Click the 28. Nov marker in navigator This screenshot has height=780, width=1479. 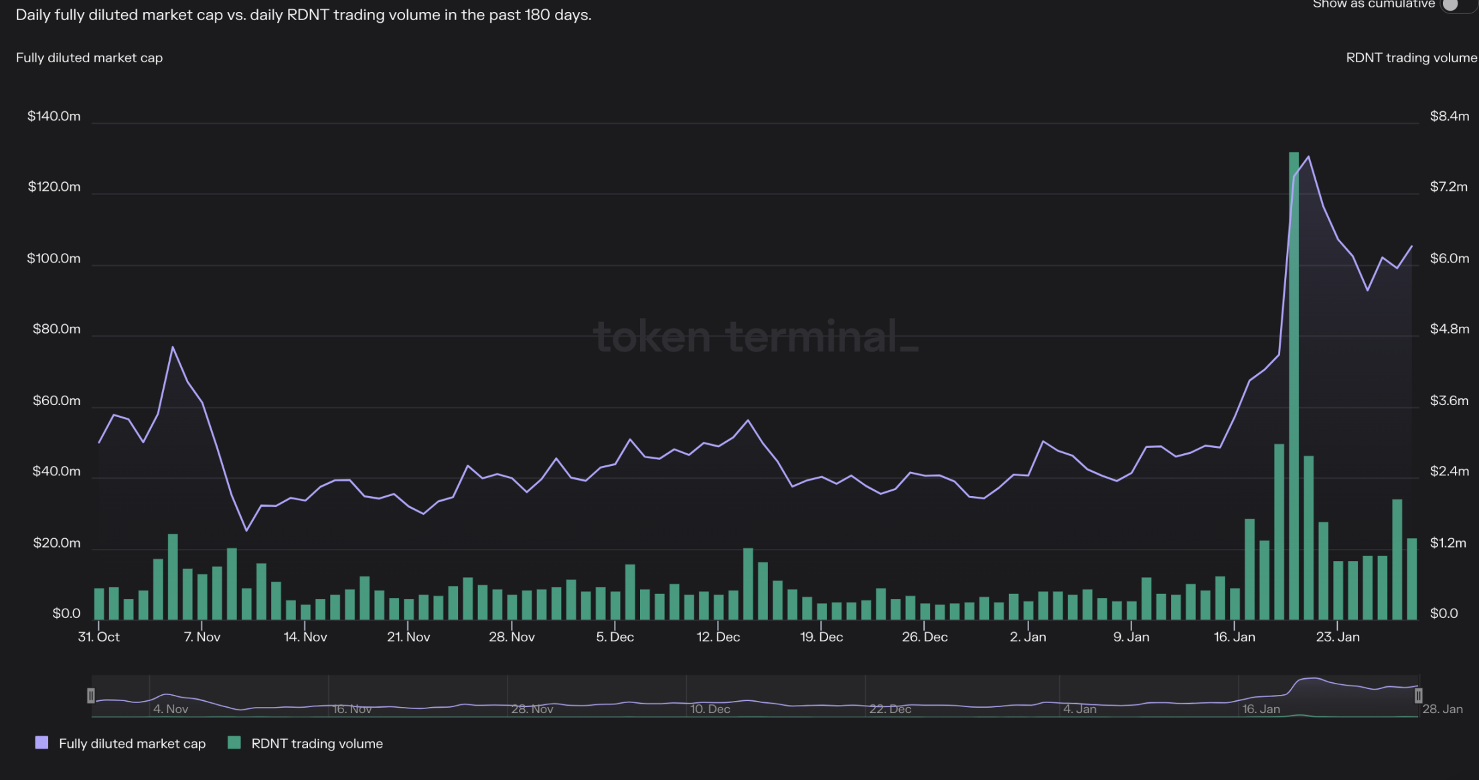click(x=532, y=709)
